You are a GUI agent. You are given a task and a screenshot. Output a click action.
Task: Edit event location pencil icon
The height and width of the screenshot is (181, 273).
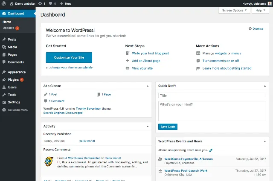tap(211, 150)
